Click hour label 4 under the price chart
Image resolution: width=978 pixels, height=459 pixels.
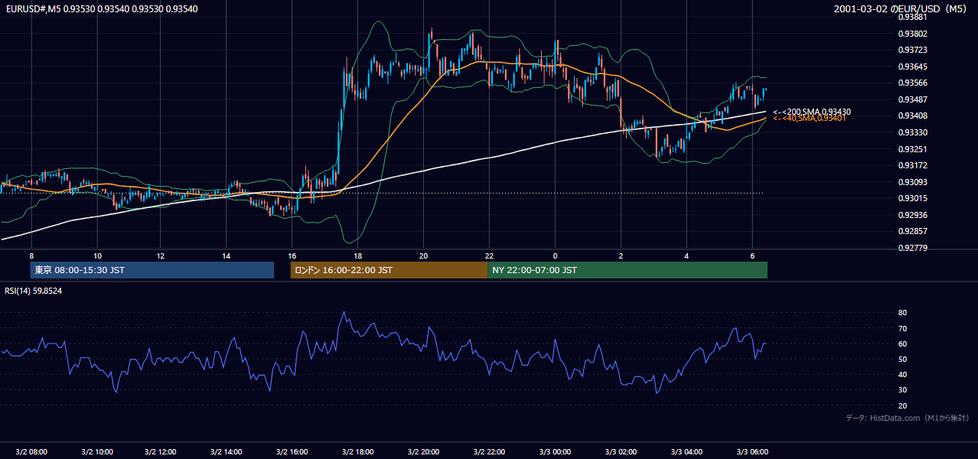(687, 256)
